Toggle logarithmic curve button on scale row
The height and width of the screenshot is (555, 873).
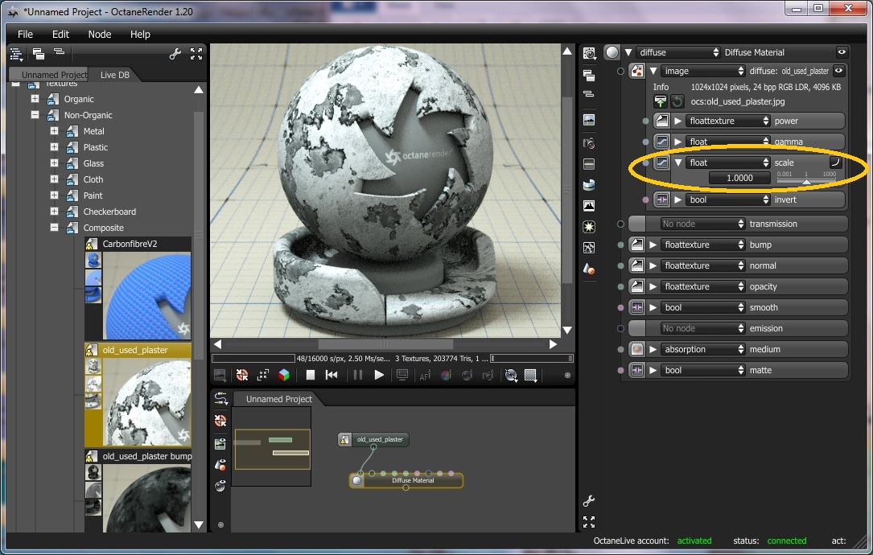coord(835,162)
